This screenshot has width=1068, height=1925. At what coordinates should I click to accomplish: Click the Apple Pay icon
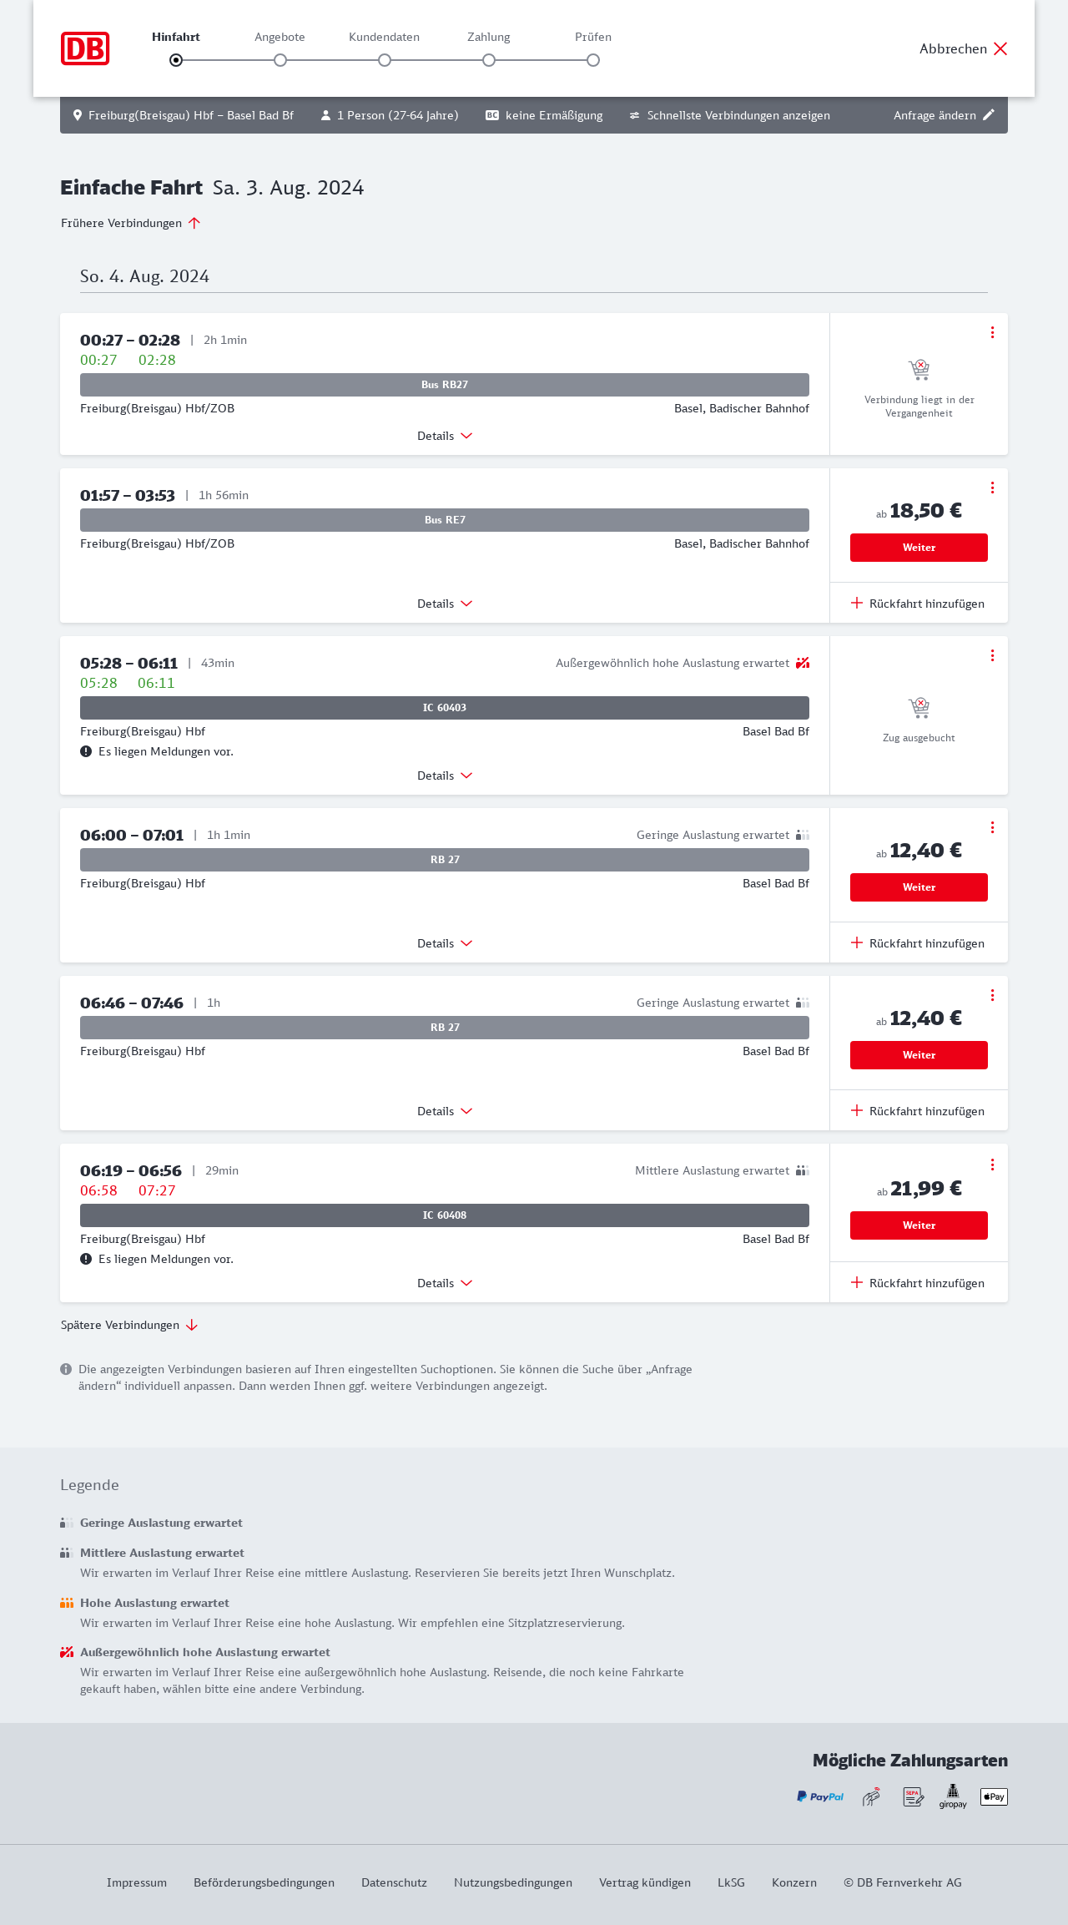coord(994,1796)
